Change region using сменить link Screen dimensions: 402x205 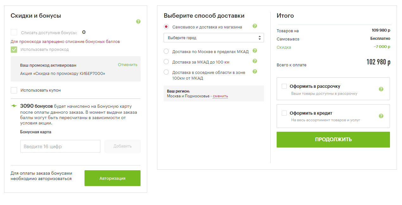[220, 96]
